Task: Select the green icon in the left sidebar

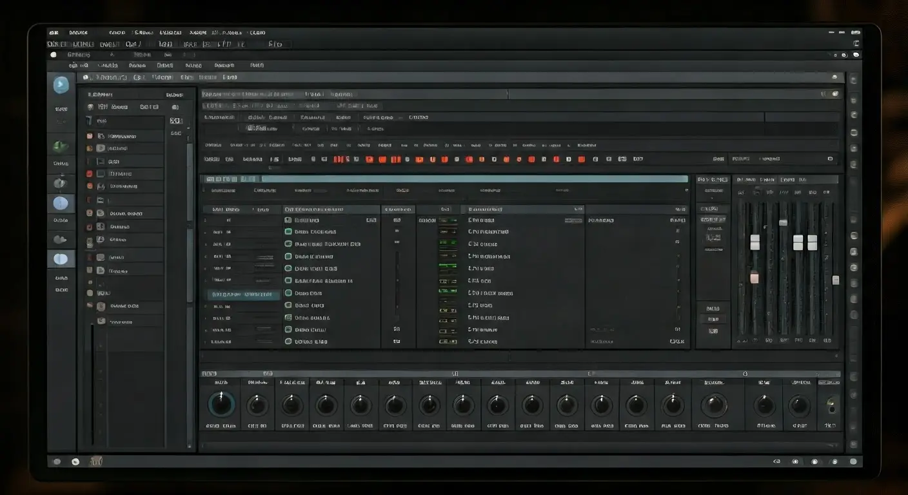Action: (60, 146)
